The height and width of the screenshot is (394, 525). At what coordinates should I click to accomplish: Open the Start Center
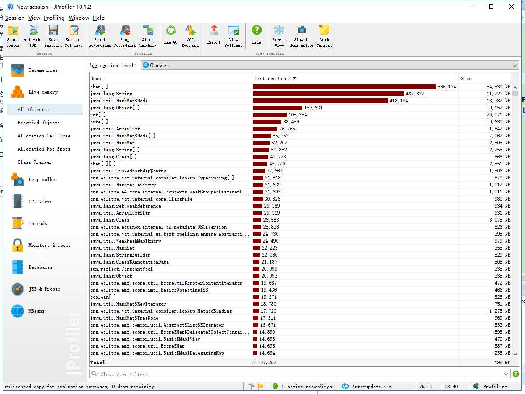tap(13, 36)
